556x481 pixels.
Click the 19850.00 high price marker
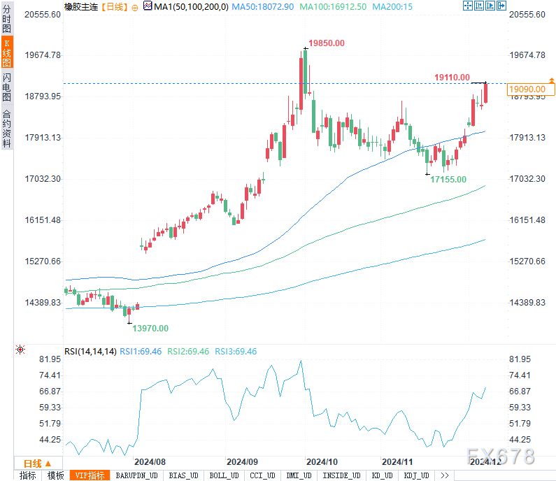pyautogui.click(x=328, y=43)
